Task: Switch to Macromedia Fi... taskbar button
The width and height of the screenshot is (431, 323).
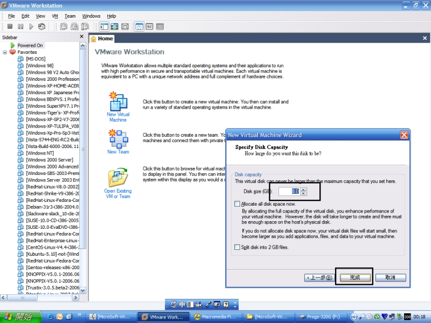Action: coord(216,317)
